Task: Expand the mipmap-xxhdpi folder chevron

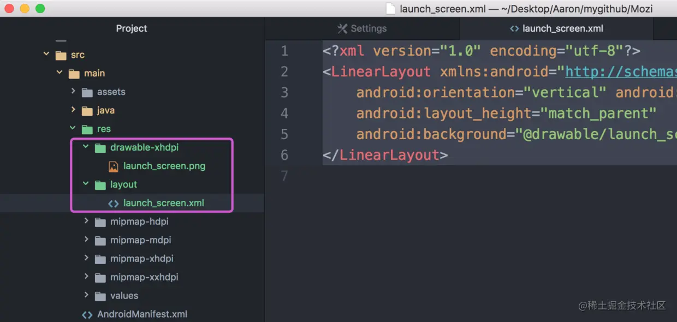Action: pos(86,277)
